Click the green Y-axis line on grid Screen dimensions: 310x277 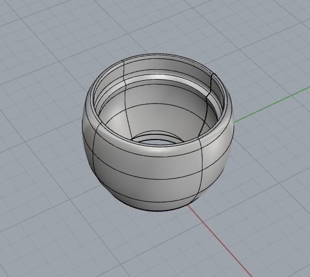coord(272,104)
